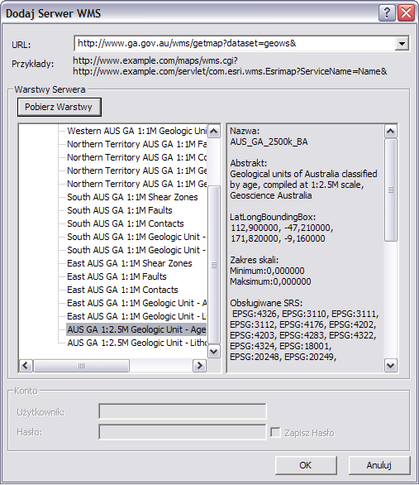Image resolution: width=419 pixels, height=485 pixels.
Task: Select South AUS GA 1:1M Faults layer
Action: coord(120,210)
